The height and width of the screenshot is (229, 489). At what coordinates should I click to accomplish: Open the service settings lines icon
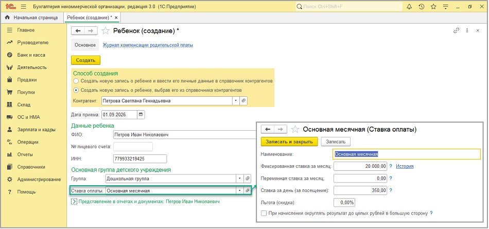pyautogui.click(x=446, y=7)
